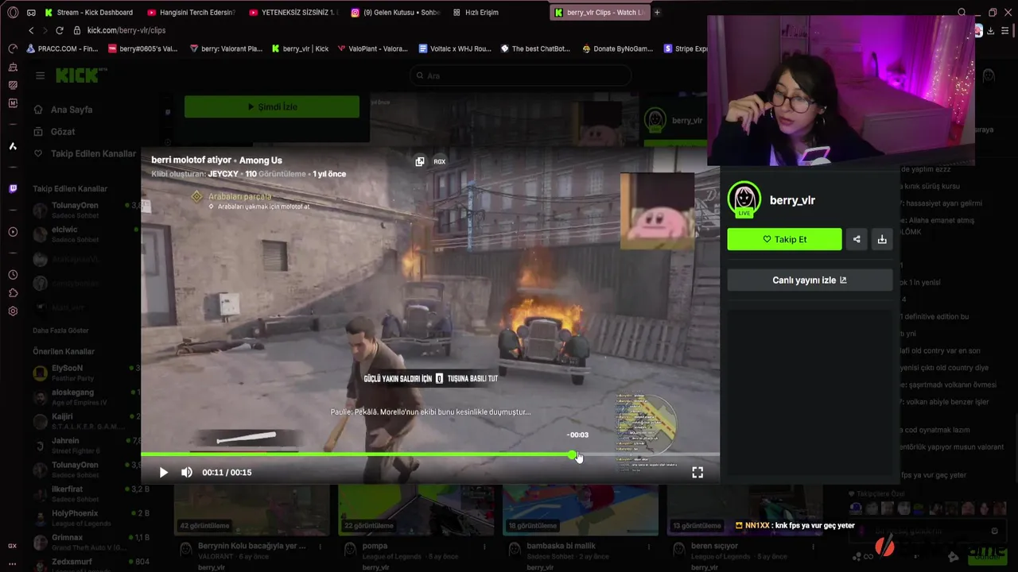The image size is (1018, 572).
Task: Open extensions cube icon in Opera sidebar
Action: [x=13, y=293]
